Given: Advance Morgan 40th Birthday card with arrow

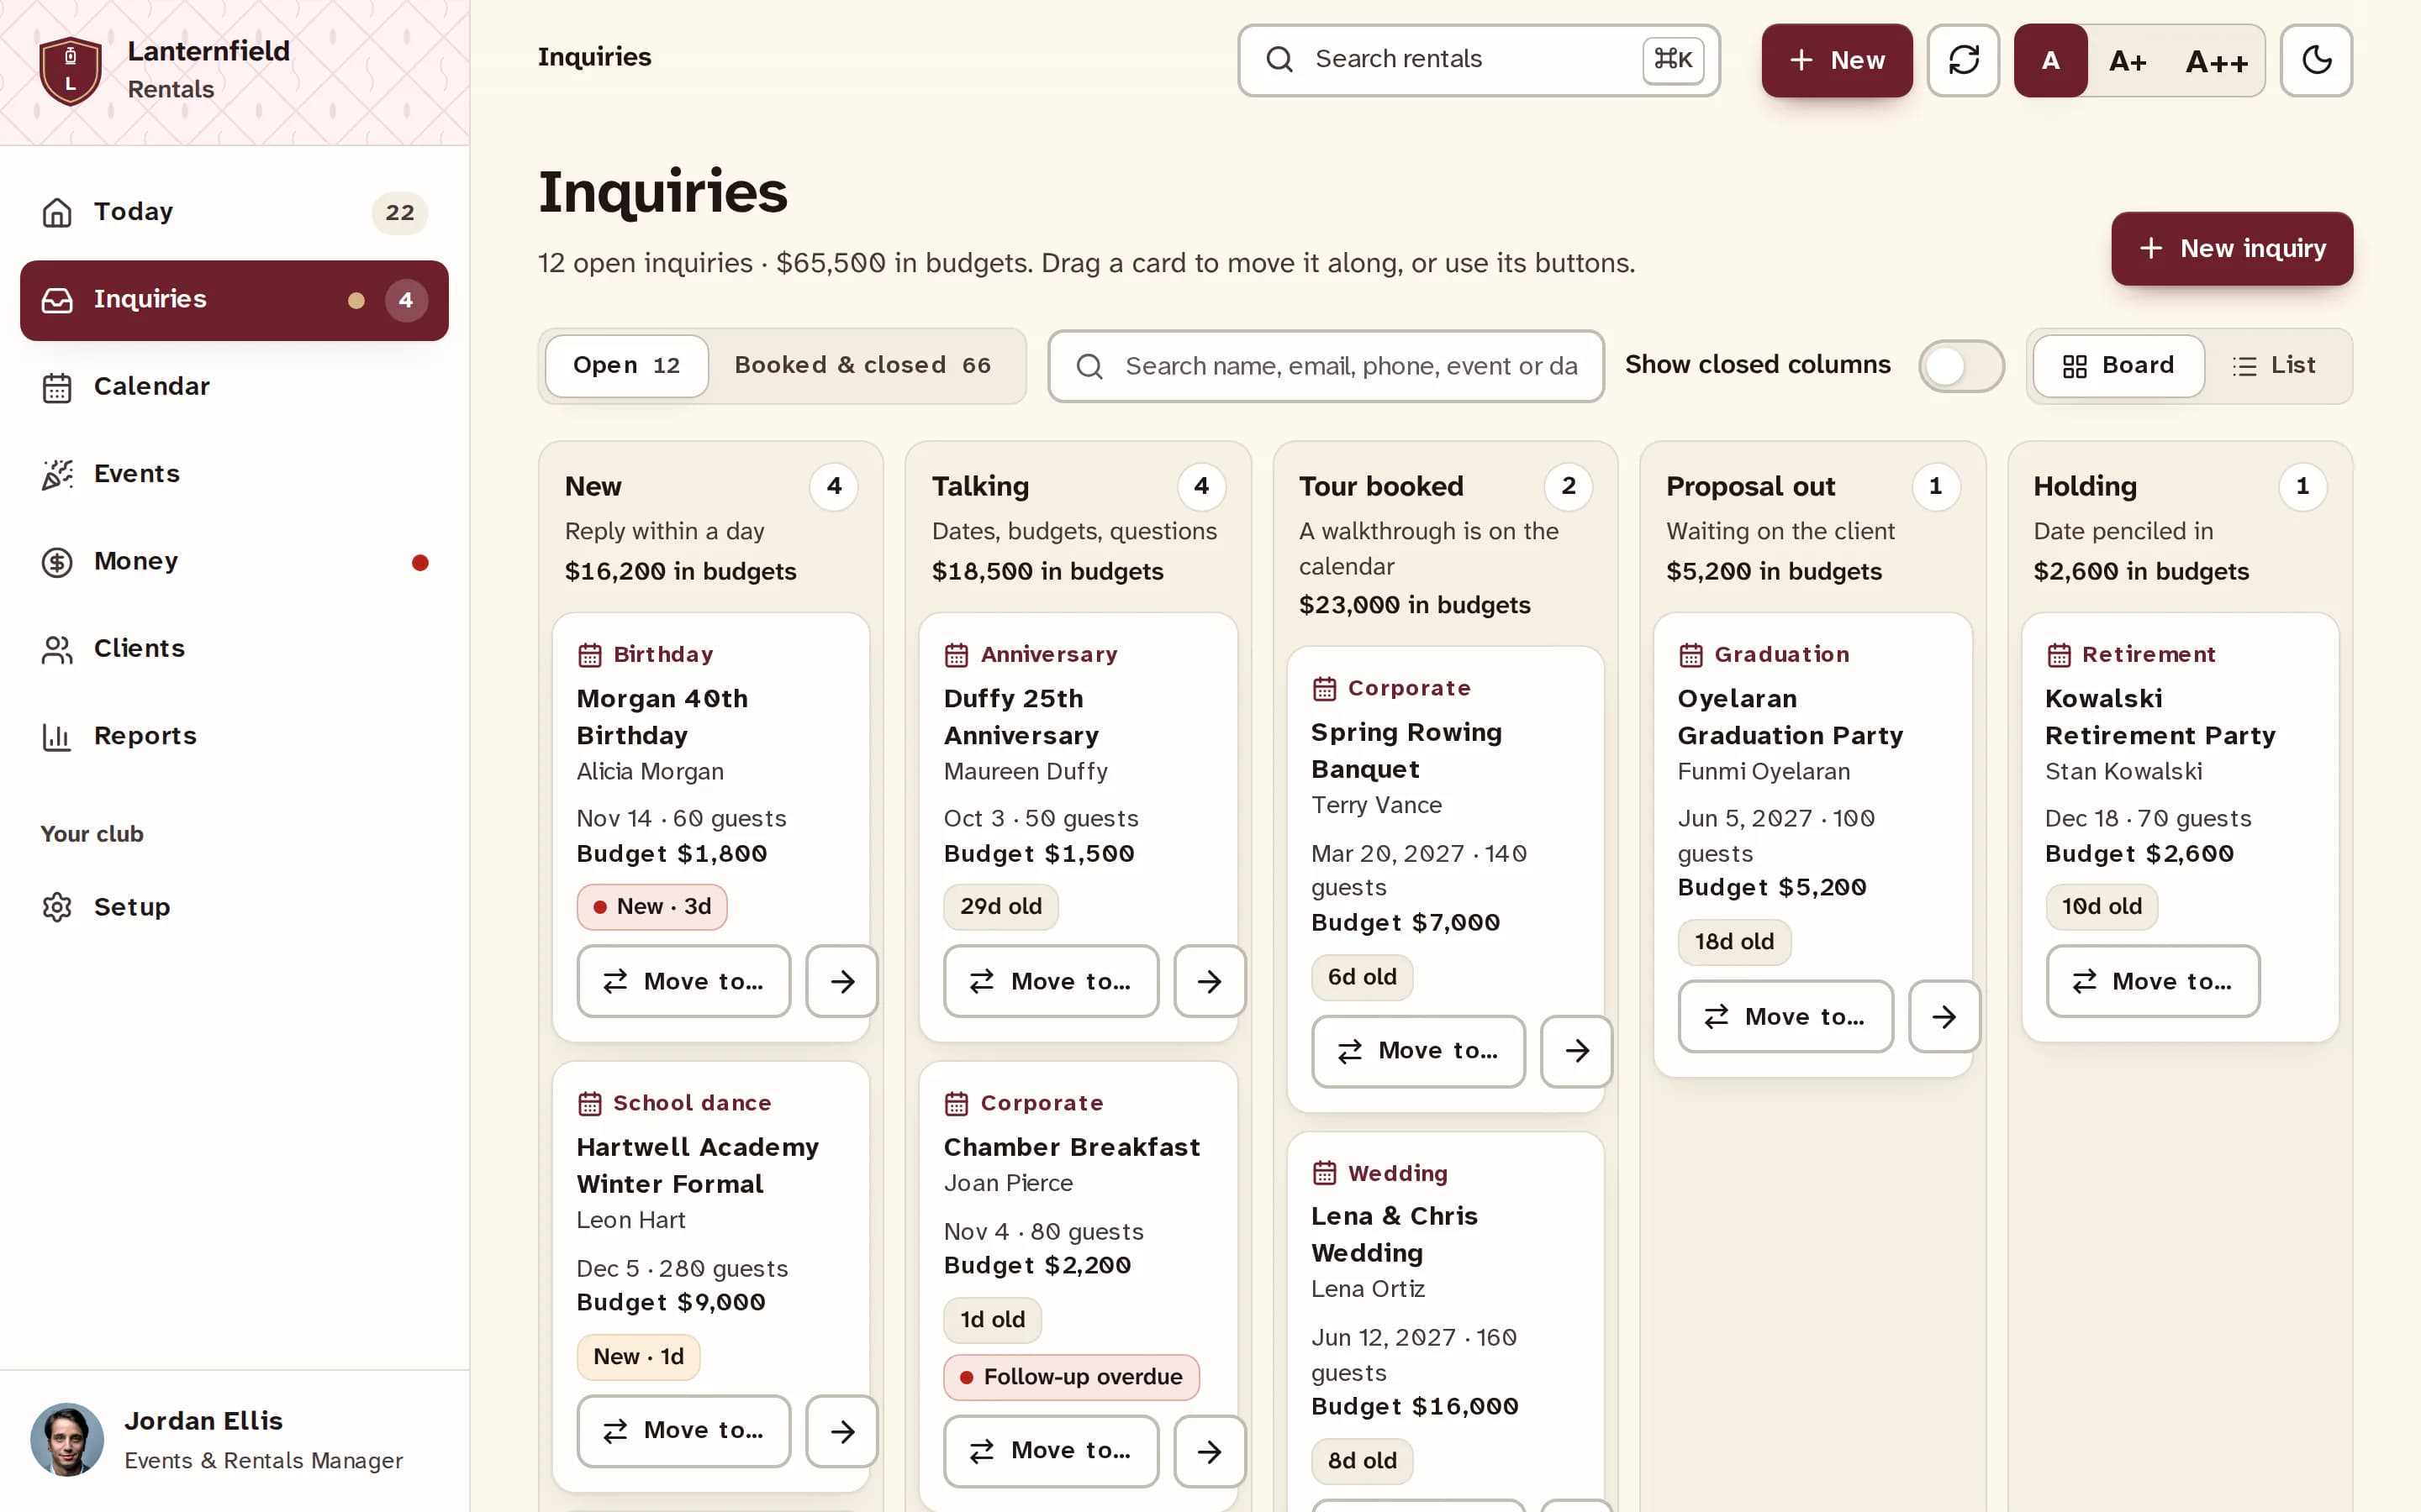Looking at the screenshot, I should pos(842,981).
